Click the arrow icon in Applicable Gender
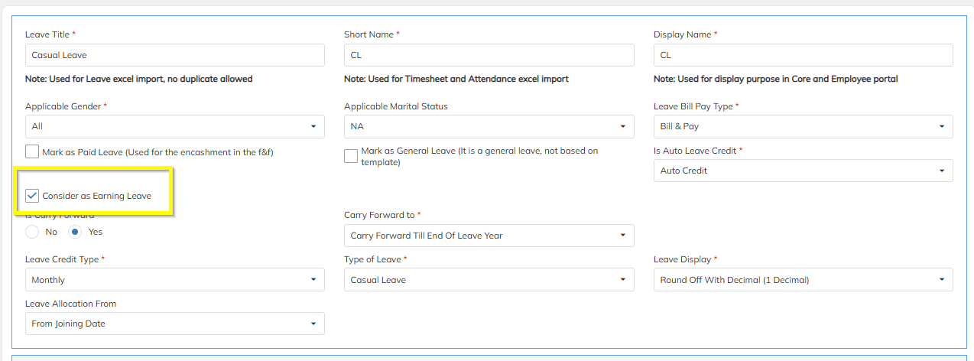Image resolution: width=974 pixels, height=361 pixels. click(313, 127)
